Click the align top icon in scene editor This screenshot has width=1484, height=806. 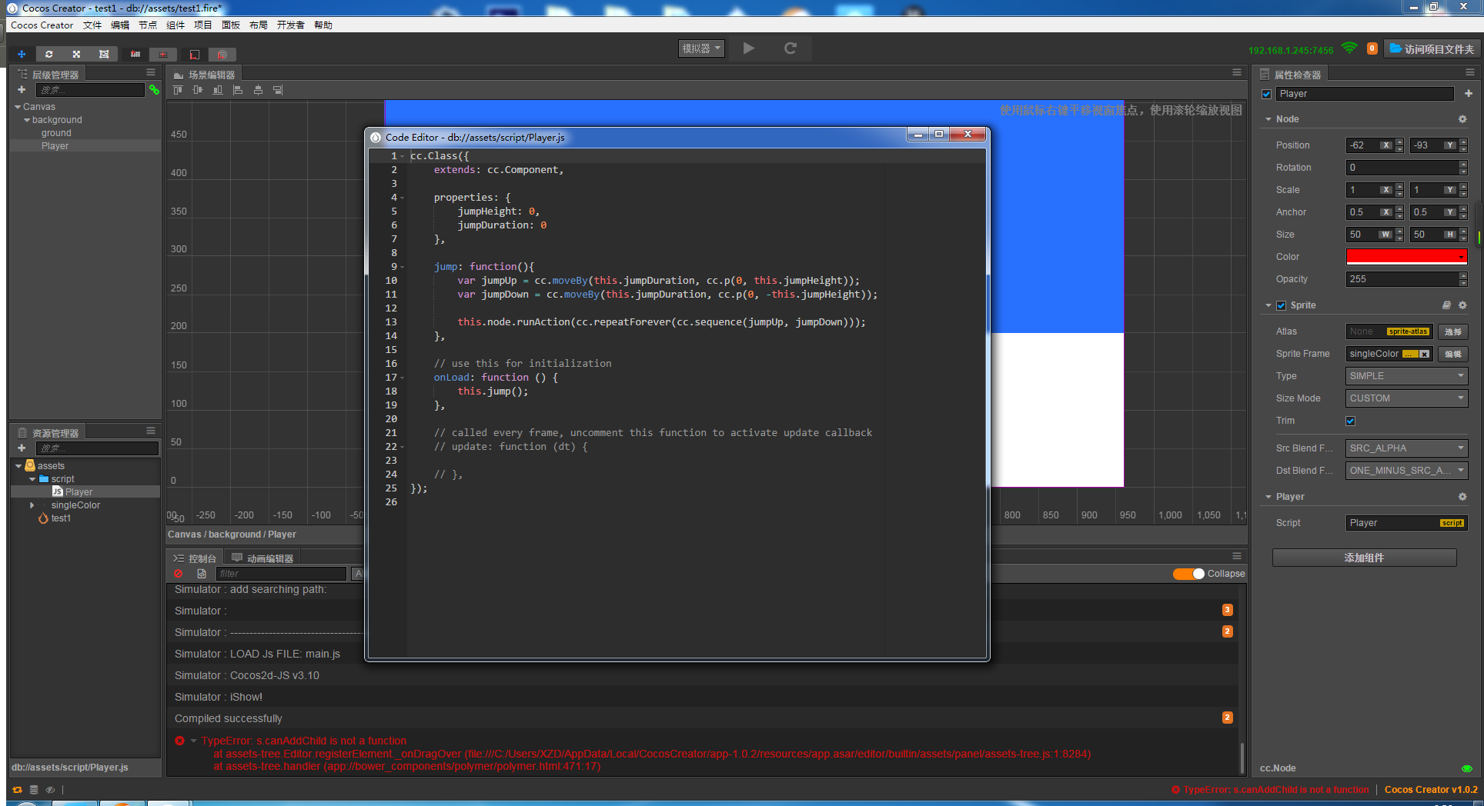click(x=178, y=90)
